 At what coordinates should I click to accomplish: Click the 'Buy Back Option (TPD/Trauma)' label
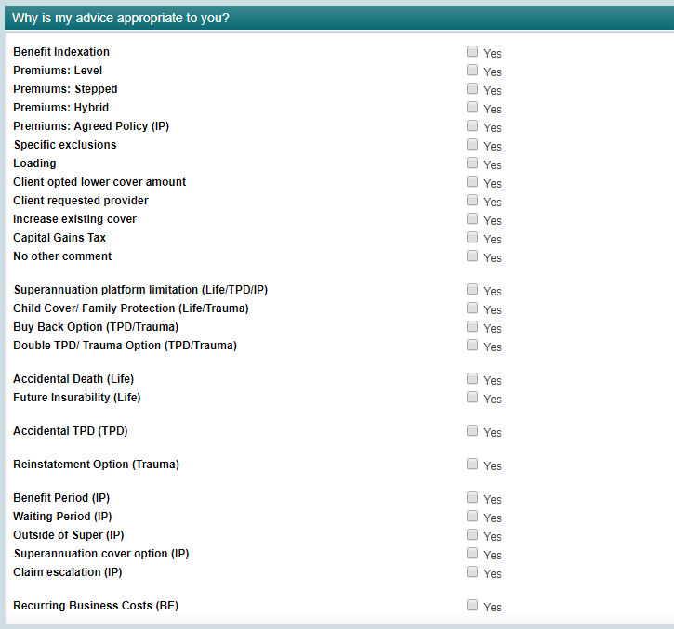pos(96,327)
